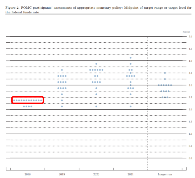
Task: Click the topmost dot in the 2020 column
Action: (x=96, y=64)
